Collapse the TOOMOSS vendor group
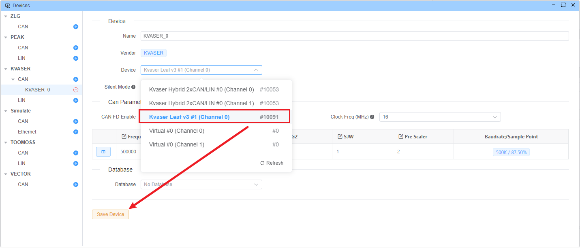Image resolution: width=580 pixels, height=248 pixels. (6, 142)
